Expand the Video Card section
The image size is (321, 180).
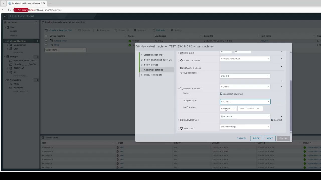tap(179, 129)
